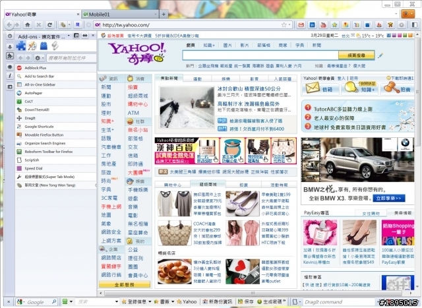Open the gear icon in navigation toolbar
422x308 pixels.
coord(402,25)
